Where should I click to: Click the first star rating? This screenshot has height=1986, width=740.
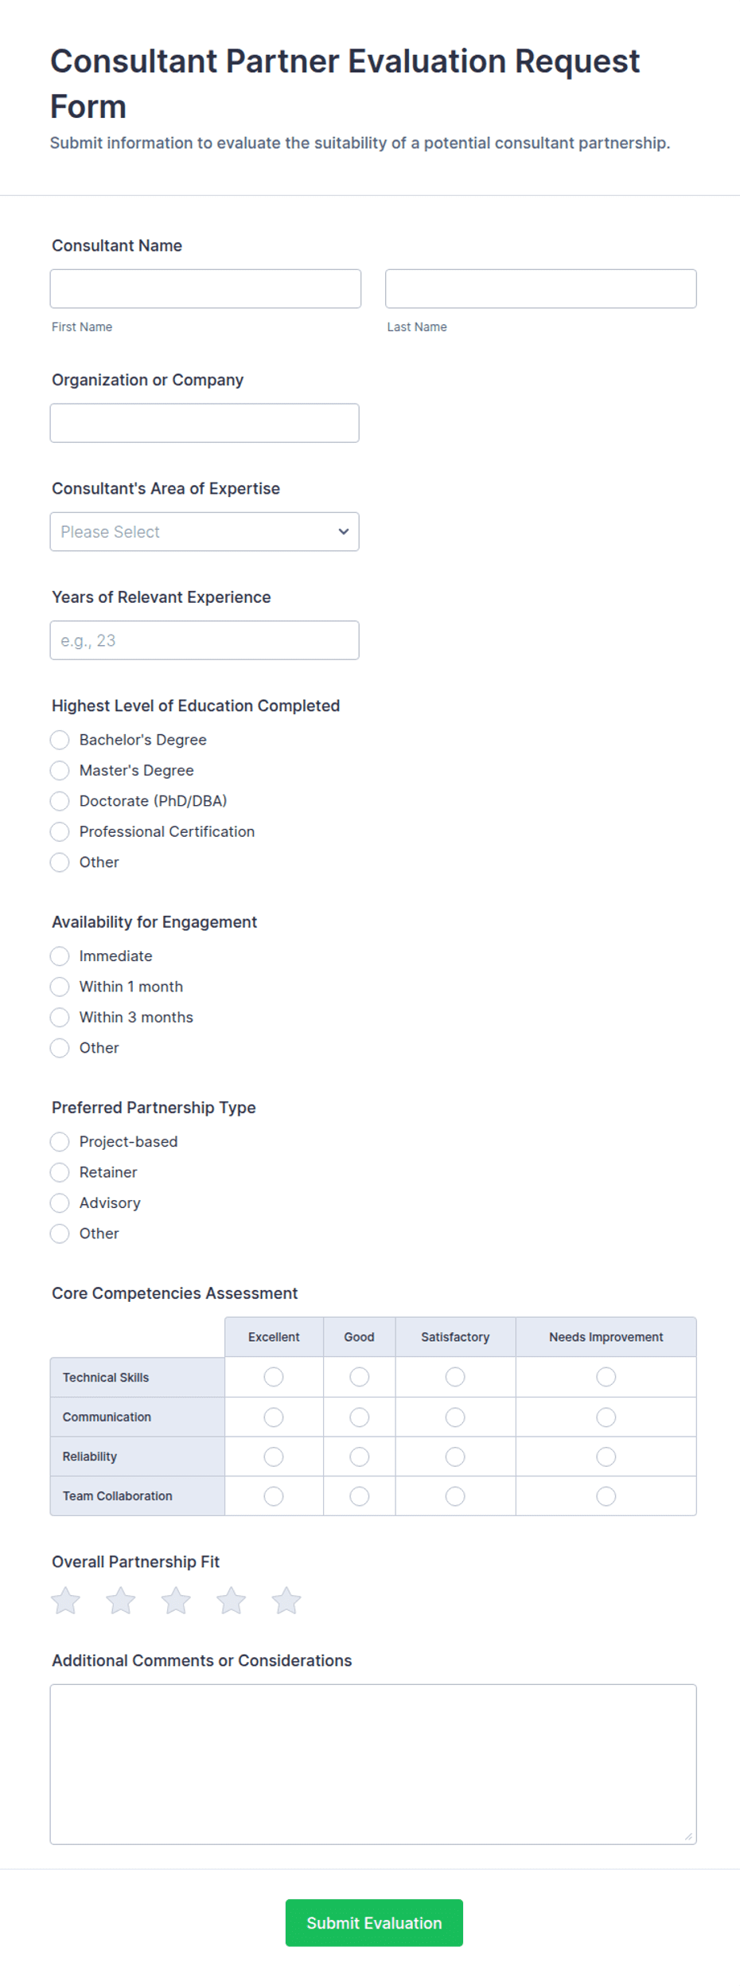coord(65,1601)
